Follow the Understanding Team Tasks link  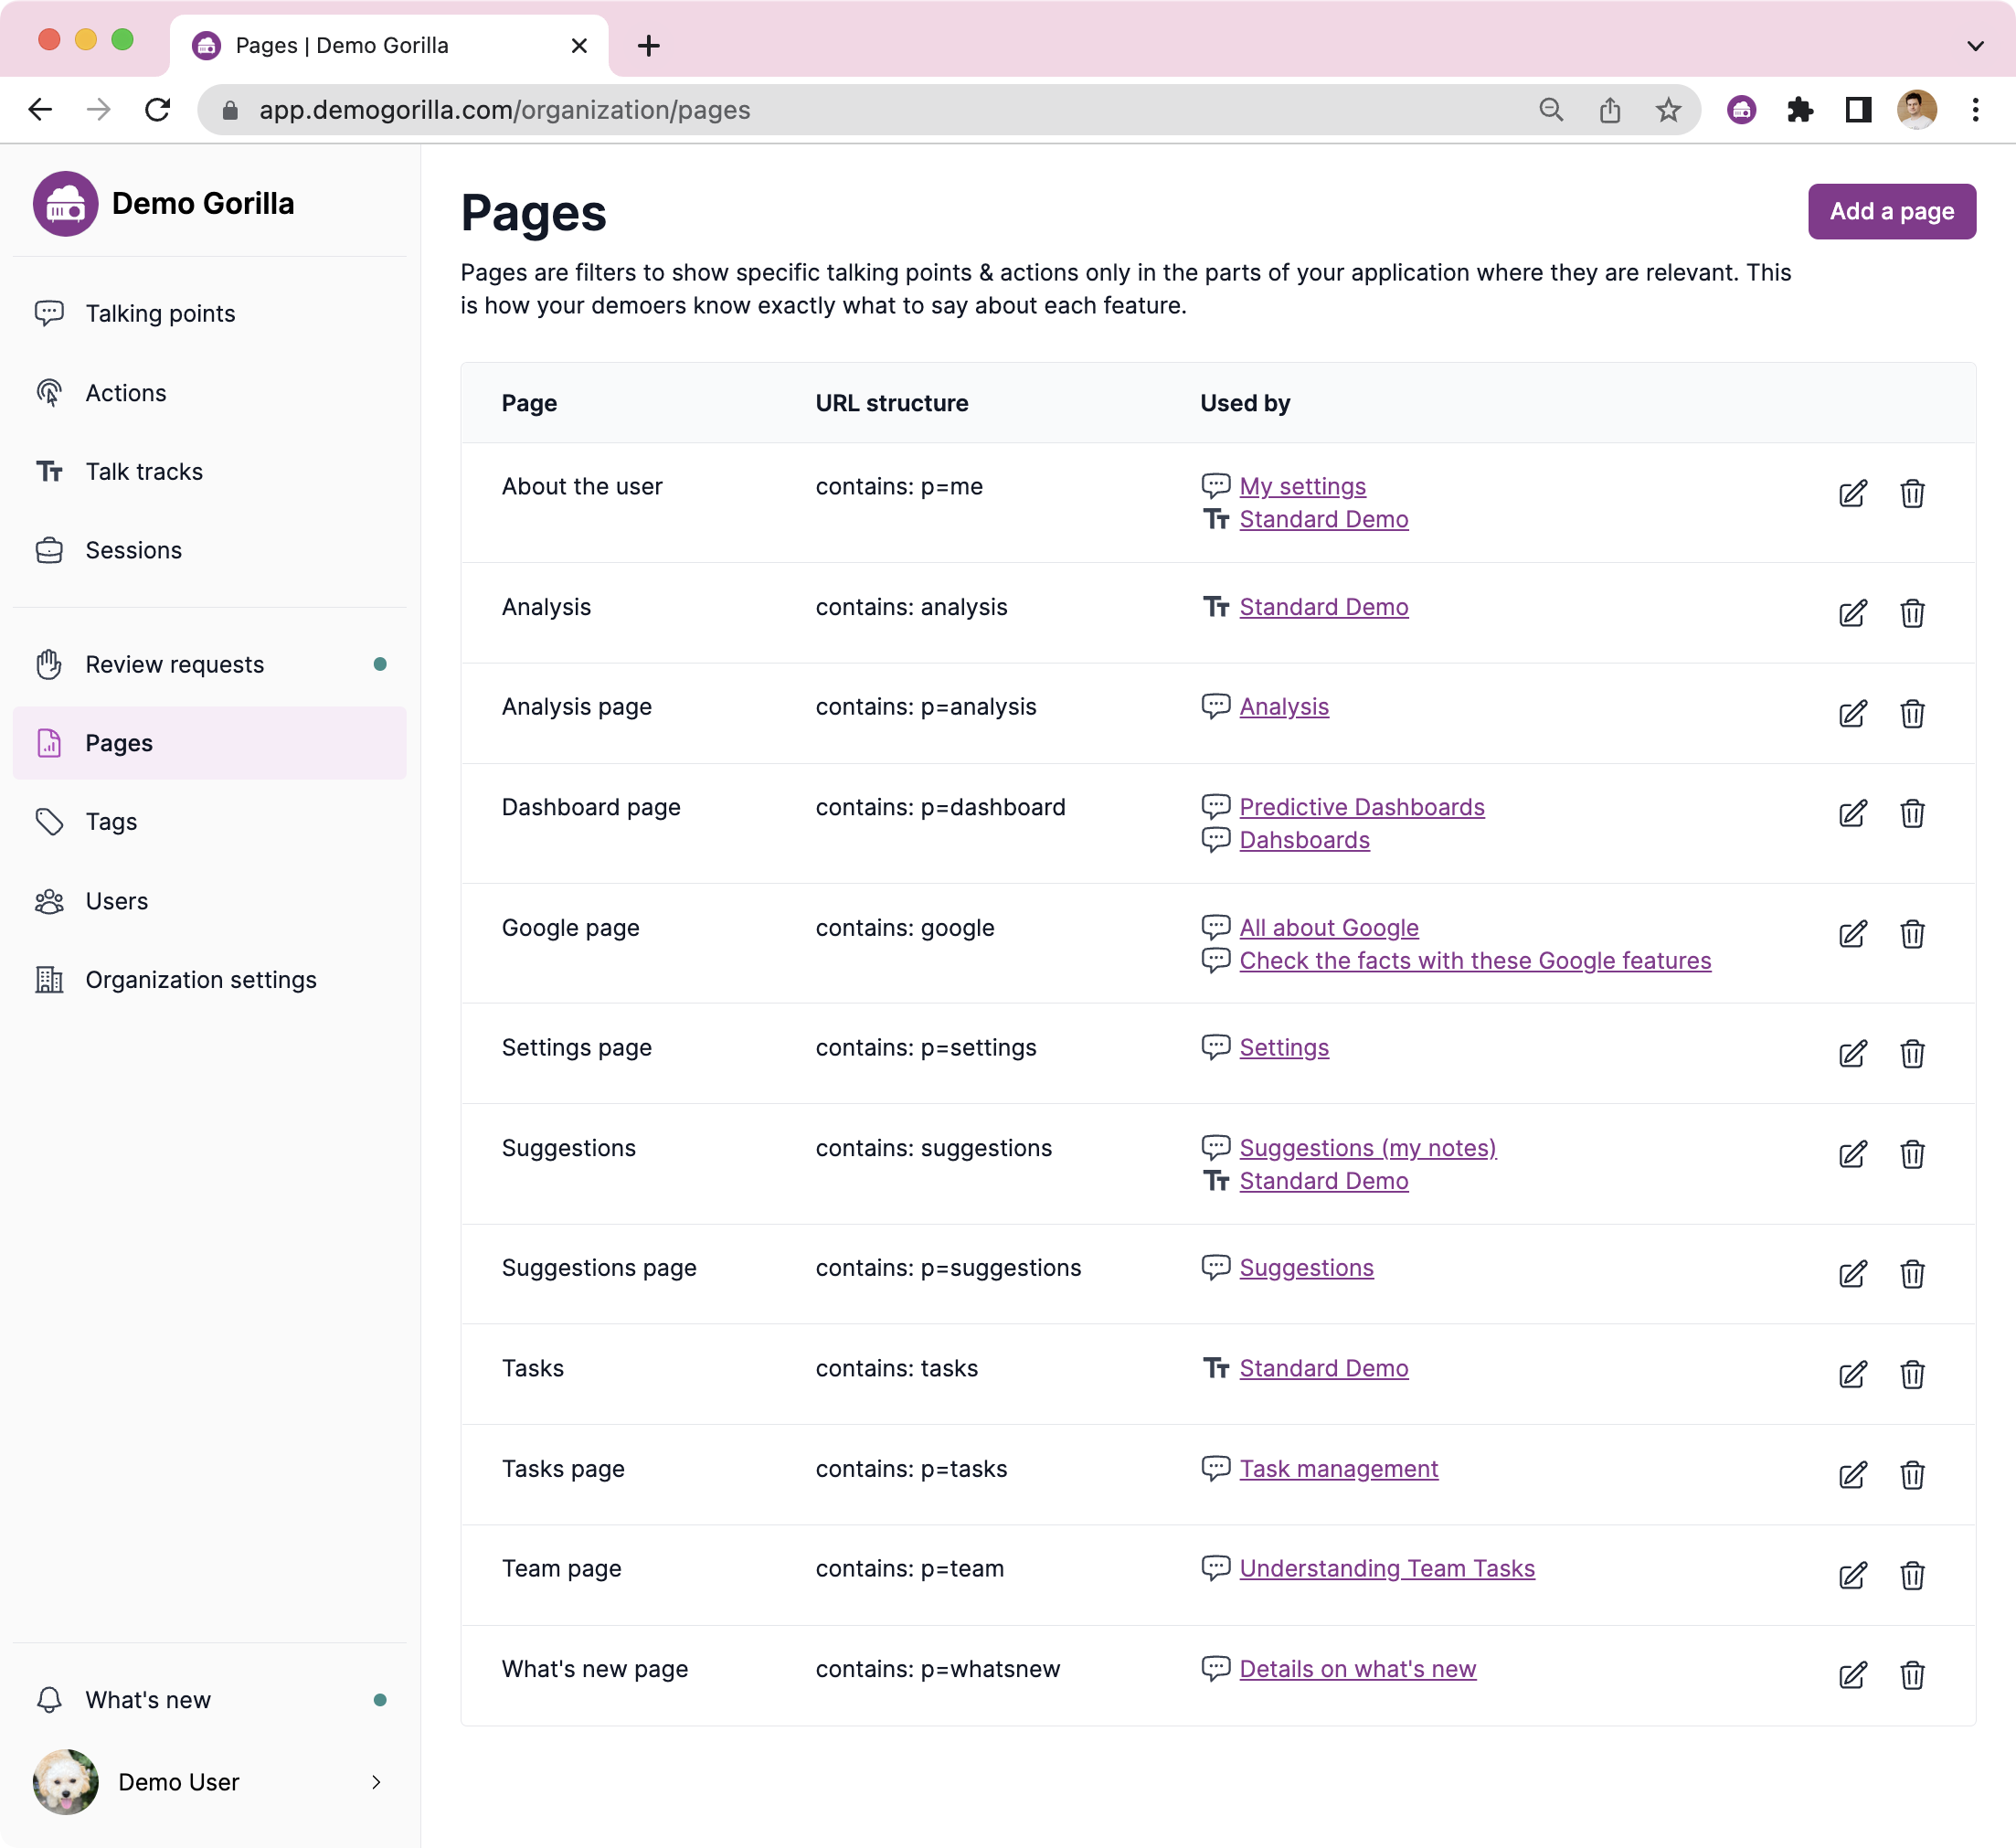(1387, 1568)
